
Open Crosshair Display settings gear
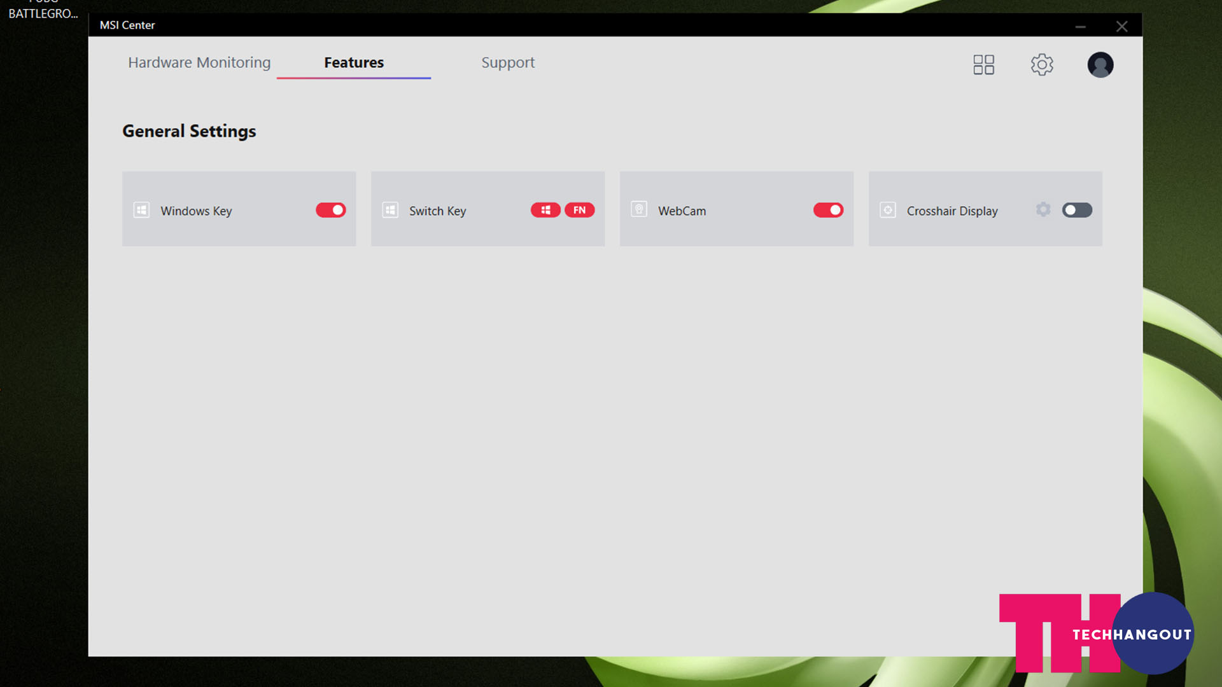(1043, 209)
